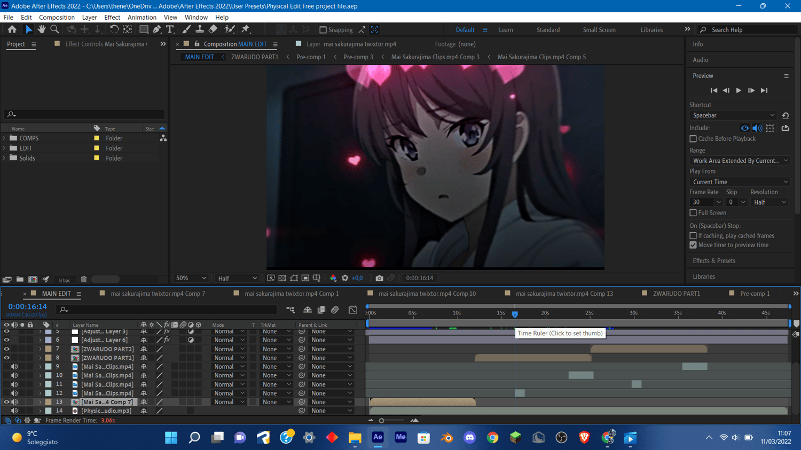Open the Shortcut Spacebar dropdown
801x450 pixels.
(733, 115)
